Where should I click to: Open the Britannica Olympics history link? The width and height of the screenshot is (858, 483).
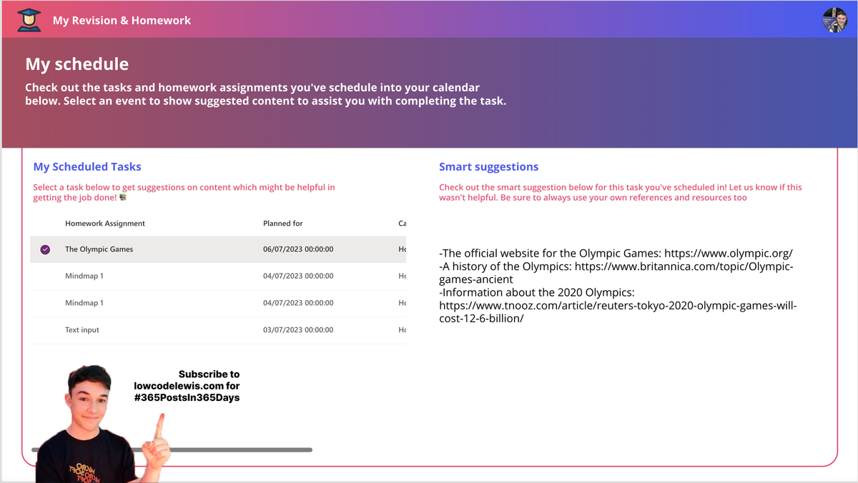[684, 267]
